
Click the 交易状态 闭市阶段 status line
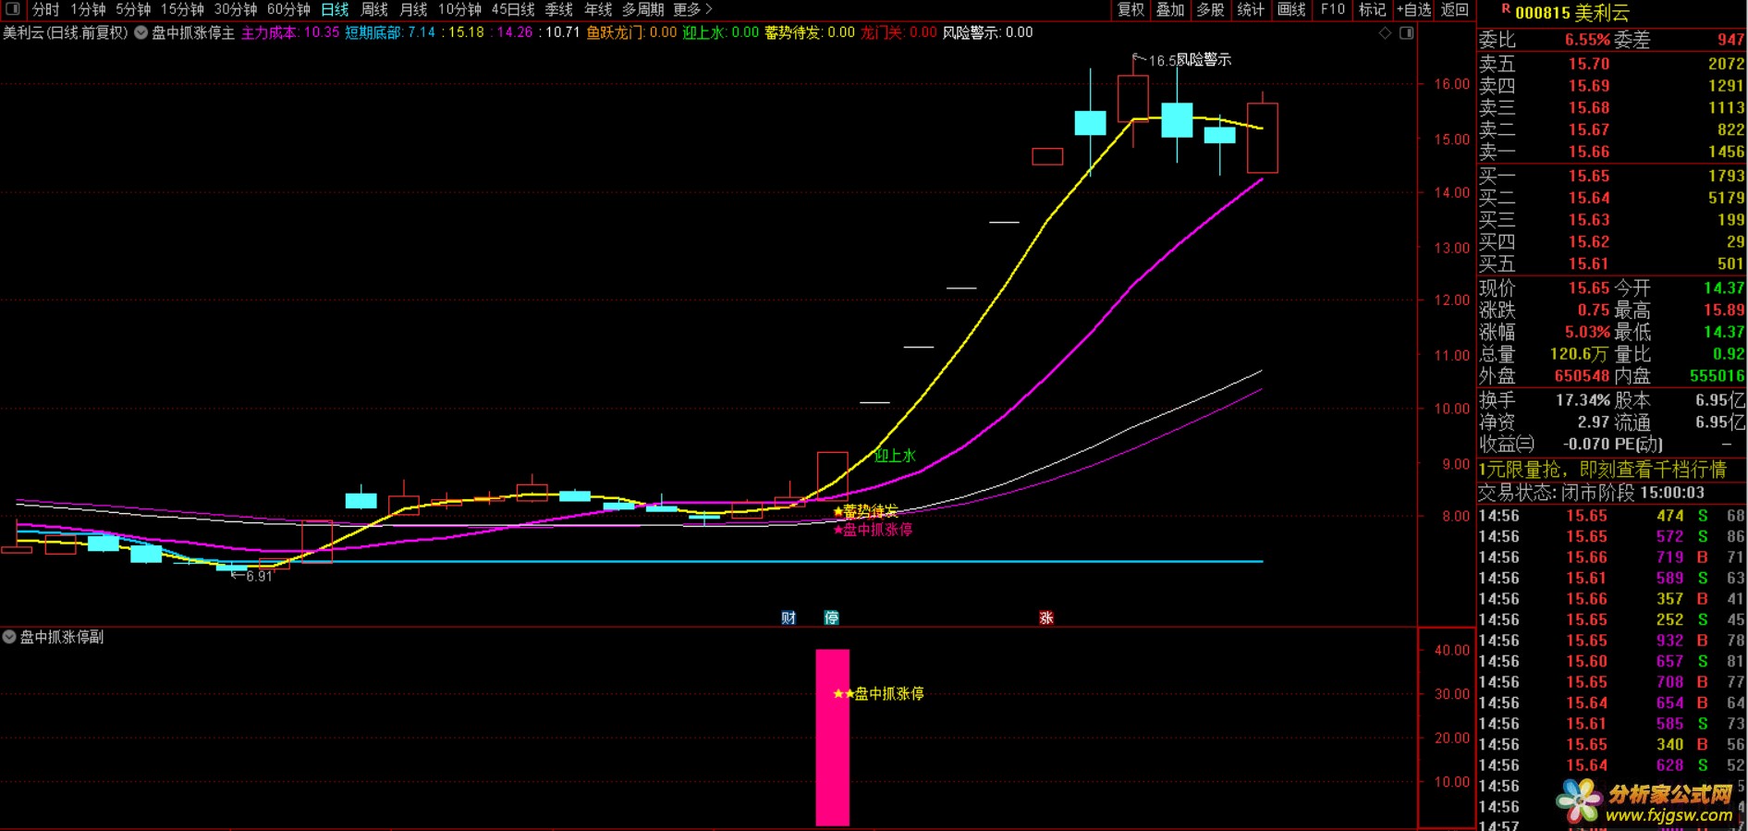coord(1591,493)
